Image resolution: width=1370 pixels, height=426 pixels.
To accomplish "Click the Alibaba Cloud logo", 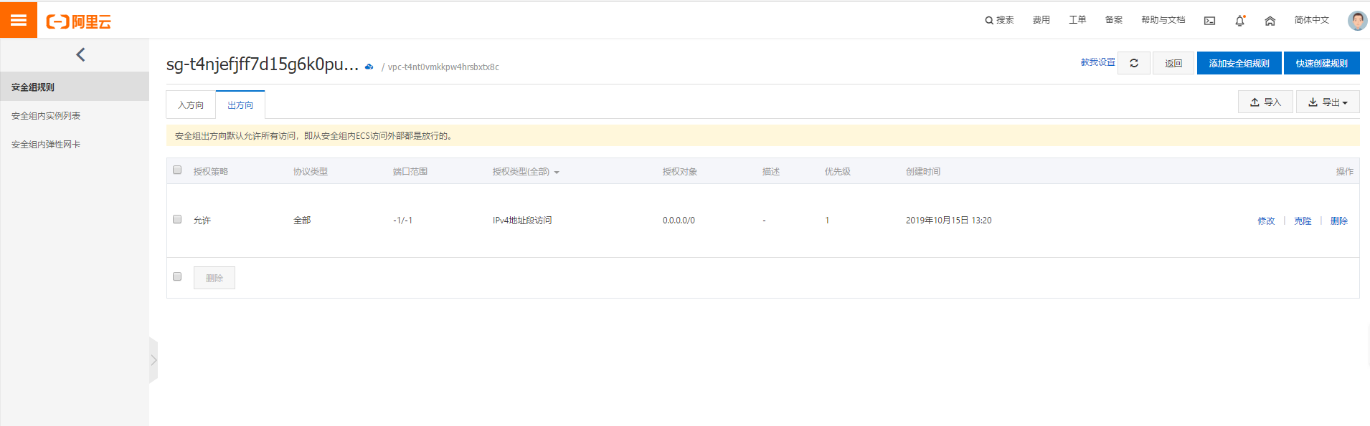I will (x=79, y=21).
